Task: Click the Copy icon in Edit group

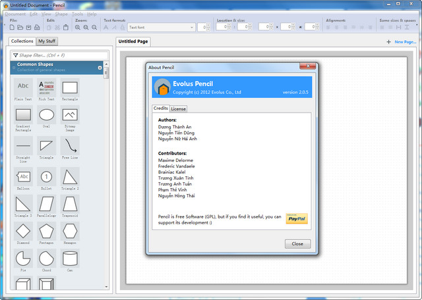Action: 49,27
